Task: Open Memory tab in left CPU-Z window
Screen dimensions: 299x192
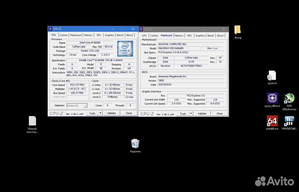Action: point(88,35)
